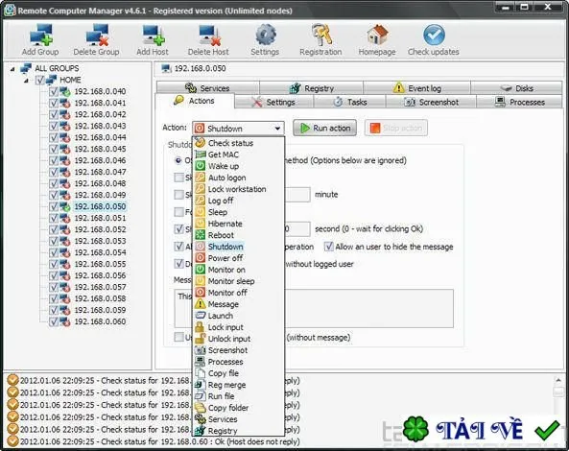Image resolution: width=569 pixels, height=451 pixels.
Task: Click the Copy file action icon
Action: (x=200, y=373)
